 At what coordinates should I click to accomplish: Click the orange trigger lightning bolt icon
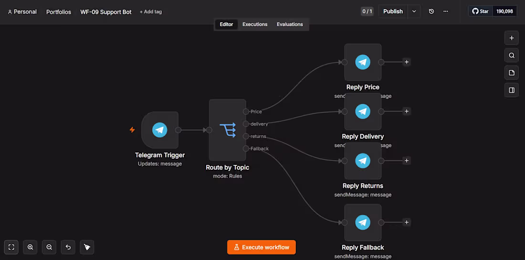click(x=132, y=130)
